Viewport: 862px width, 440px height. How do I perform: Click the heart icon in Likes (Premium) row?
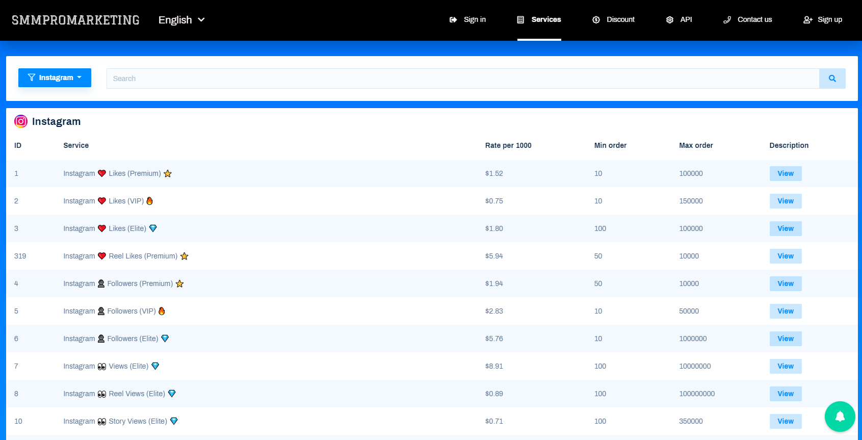[102, 173]
